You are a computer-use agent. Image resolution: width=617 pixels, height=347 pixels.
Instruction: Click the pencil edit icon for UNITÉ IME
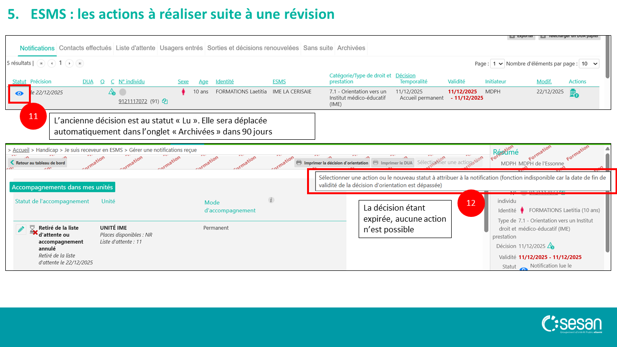(x=21, y=229)
